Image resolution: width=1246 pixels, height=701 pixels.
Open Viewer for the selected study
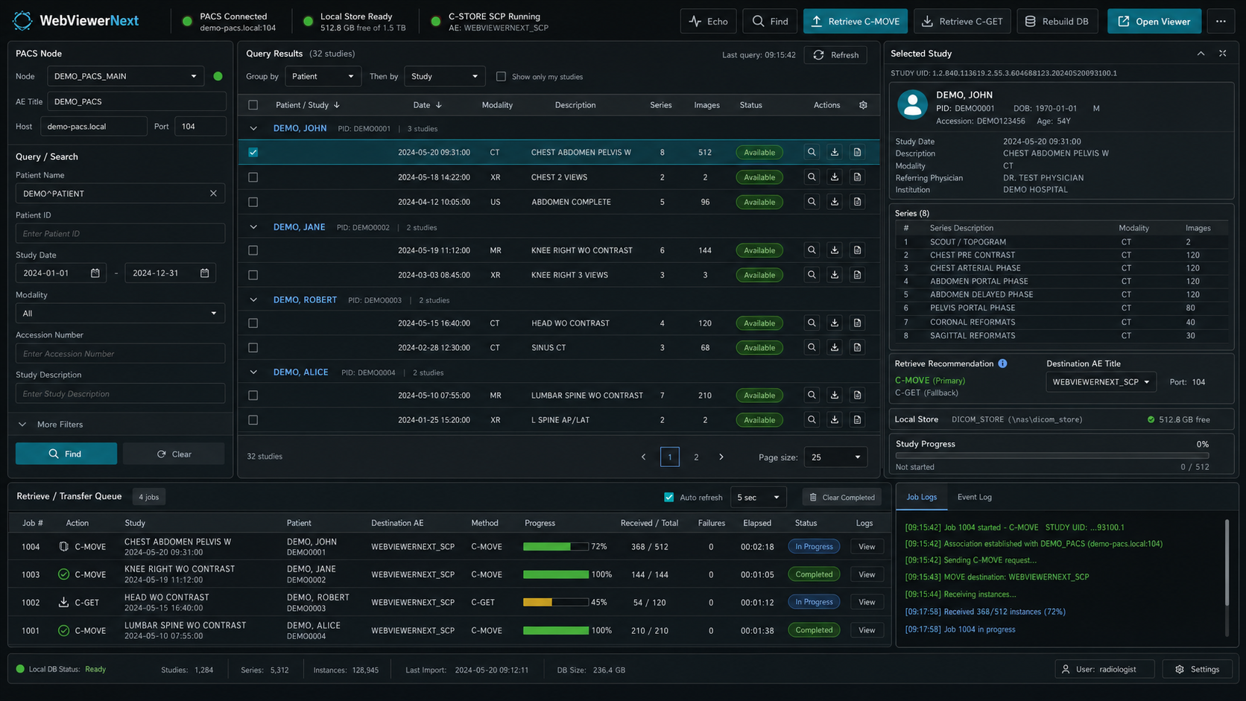(x=1154, y=22)
